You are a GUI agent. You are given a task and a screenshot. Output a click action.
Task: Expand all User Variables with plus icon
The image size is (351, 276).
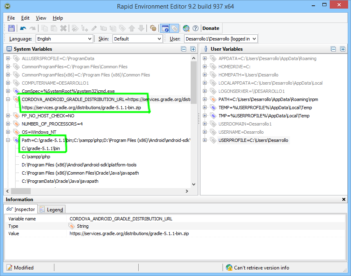(x=342, y=49)
